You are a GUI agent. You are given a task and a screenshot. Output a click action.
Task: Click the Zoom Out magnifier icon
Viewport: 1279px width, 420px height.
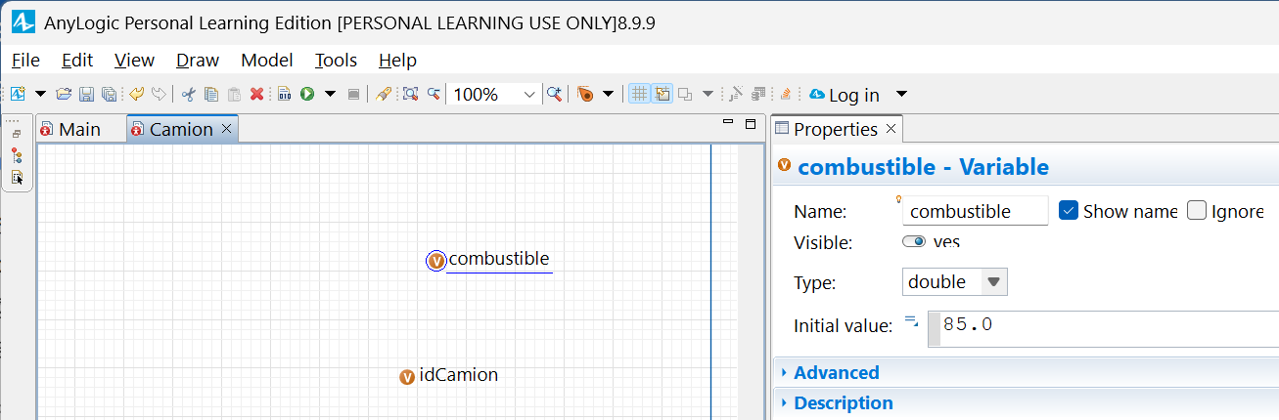[434, 94]
